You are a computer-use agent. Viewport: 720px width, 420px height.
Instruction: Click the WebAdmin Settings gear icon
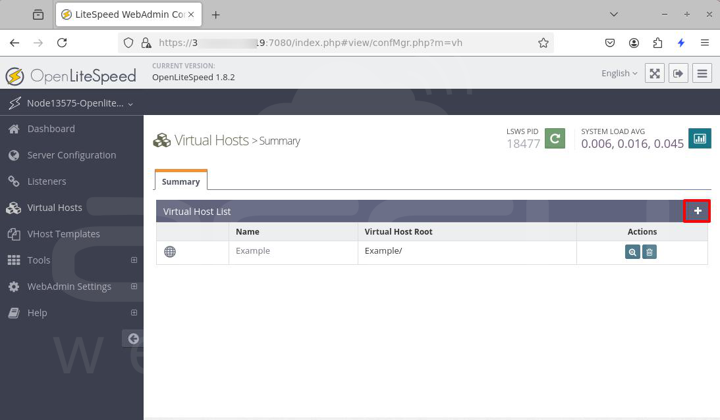click(x=14, y=287)
